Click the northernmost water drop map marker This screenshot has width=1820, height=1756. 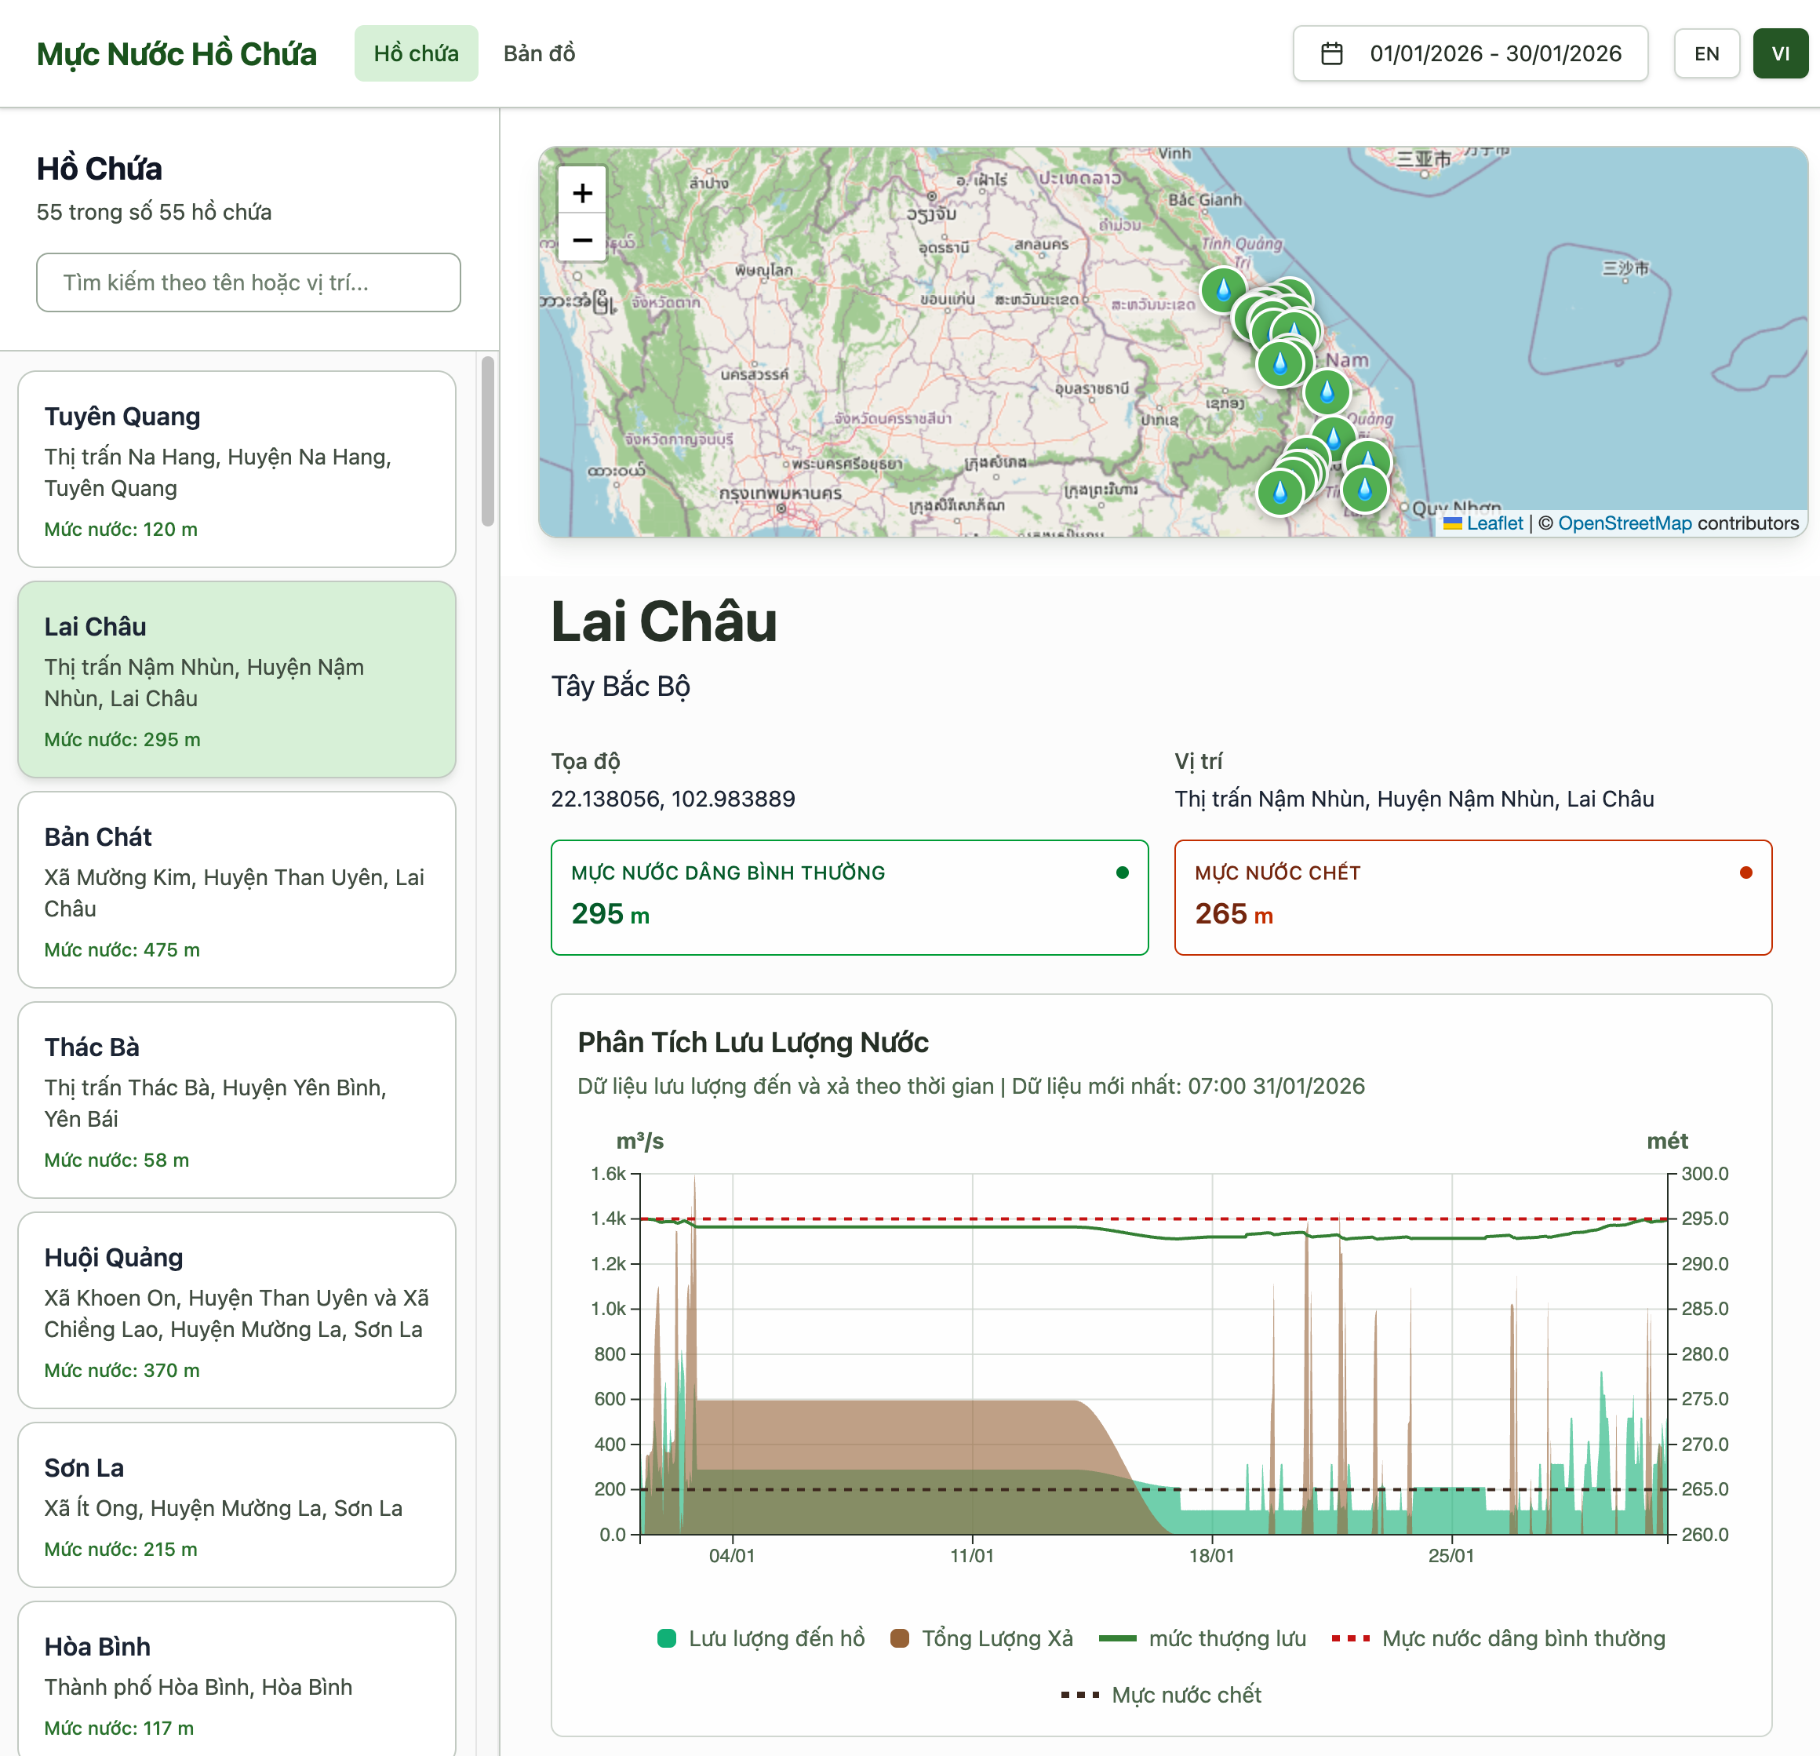click(1224, 290)
